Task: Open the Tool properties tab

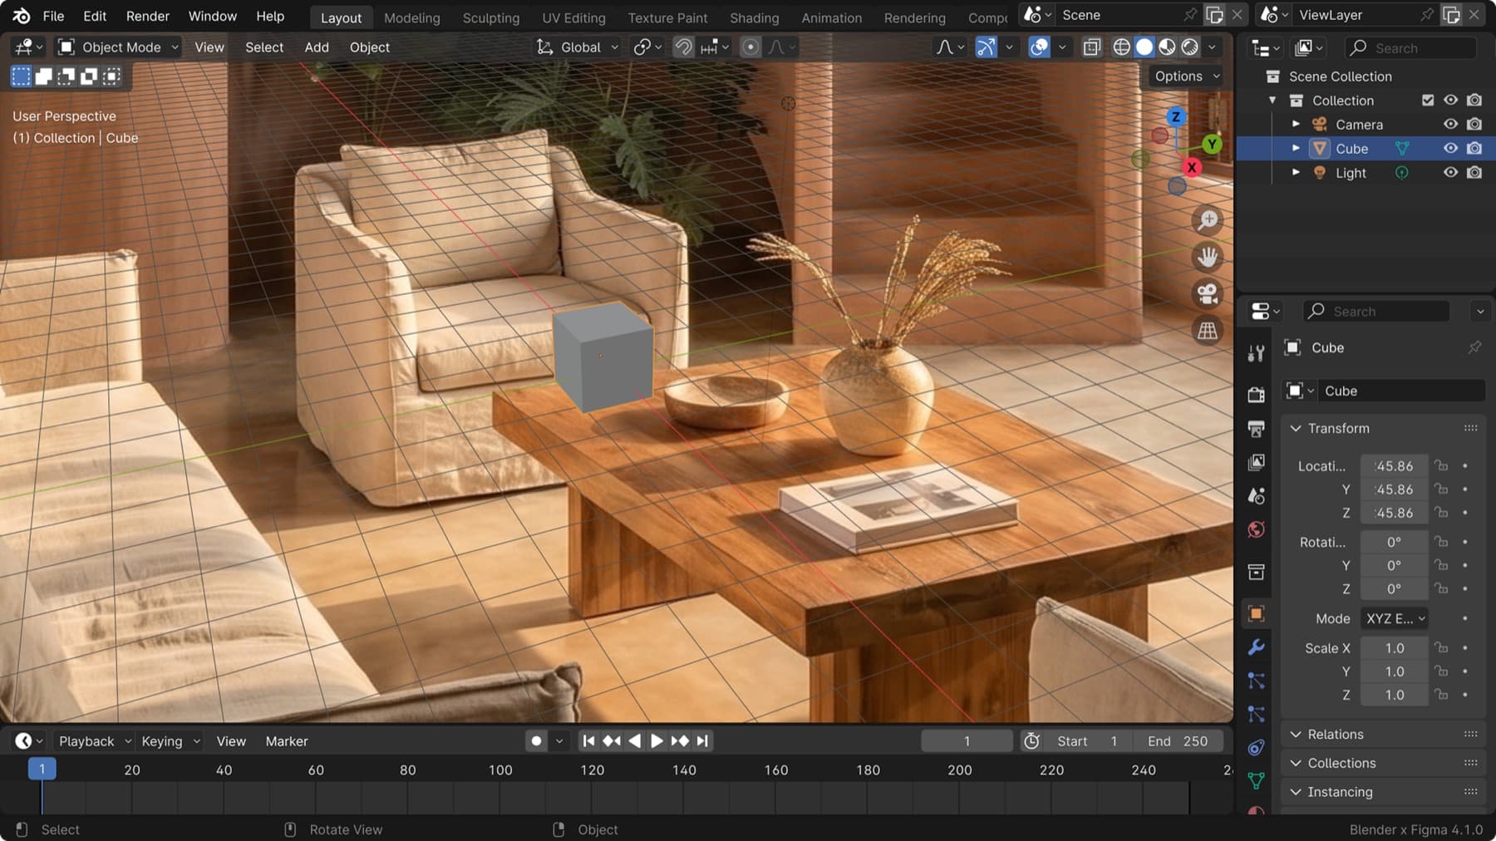Action: tap(1256, 354)
